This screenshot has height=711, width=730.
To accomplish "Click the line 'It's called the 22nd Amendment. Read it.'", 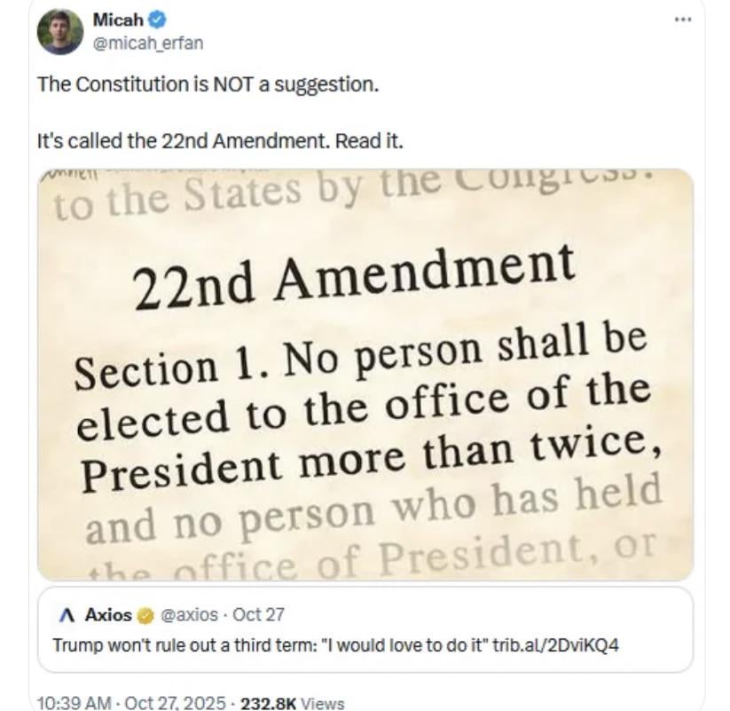I will click(x=220, y=140).
